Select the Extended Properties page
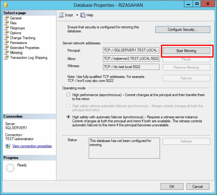The height and width of the screenshot is (195, 217). tap(25, 48)
